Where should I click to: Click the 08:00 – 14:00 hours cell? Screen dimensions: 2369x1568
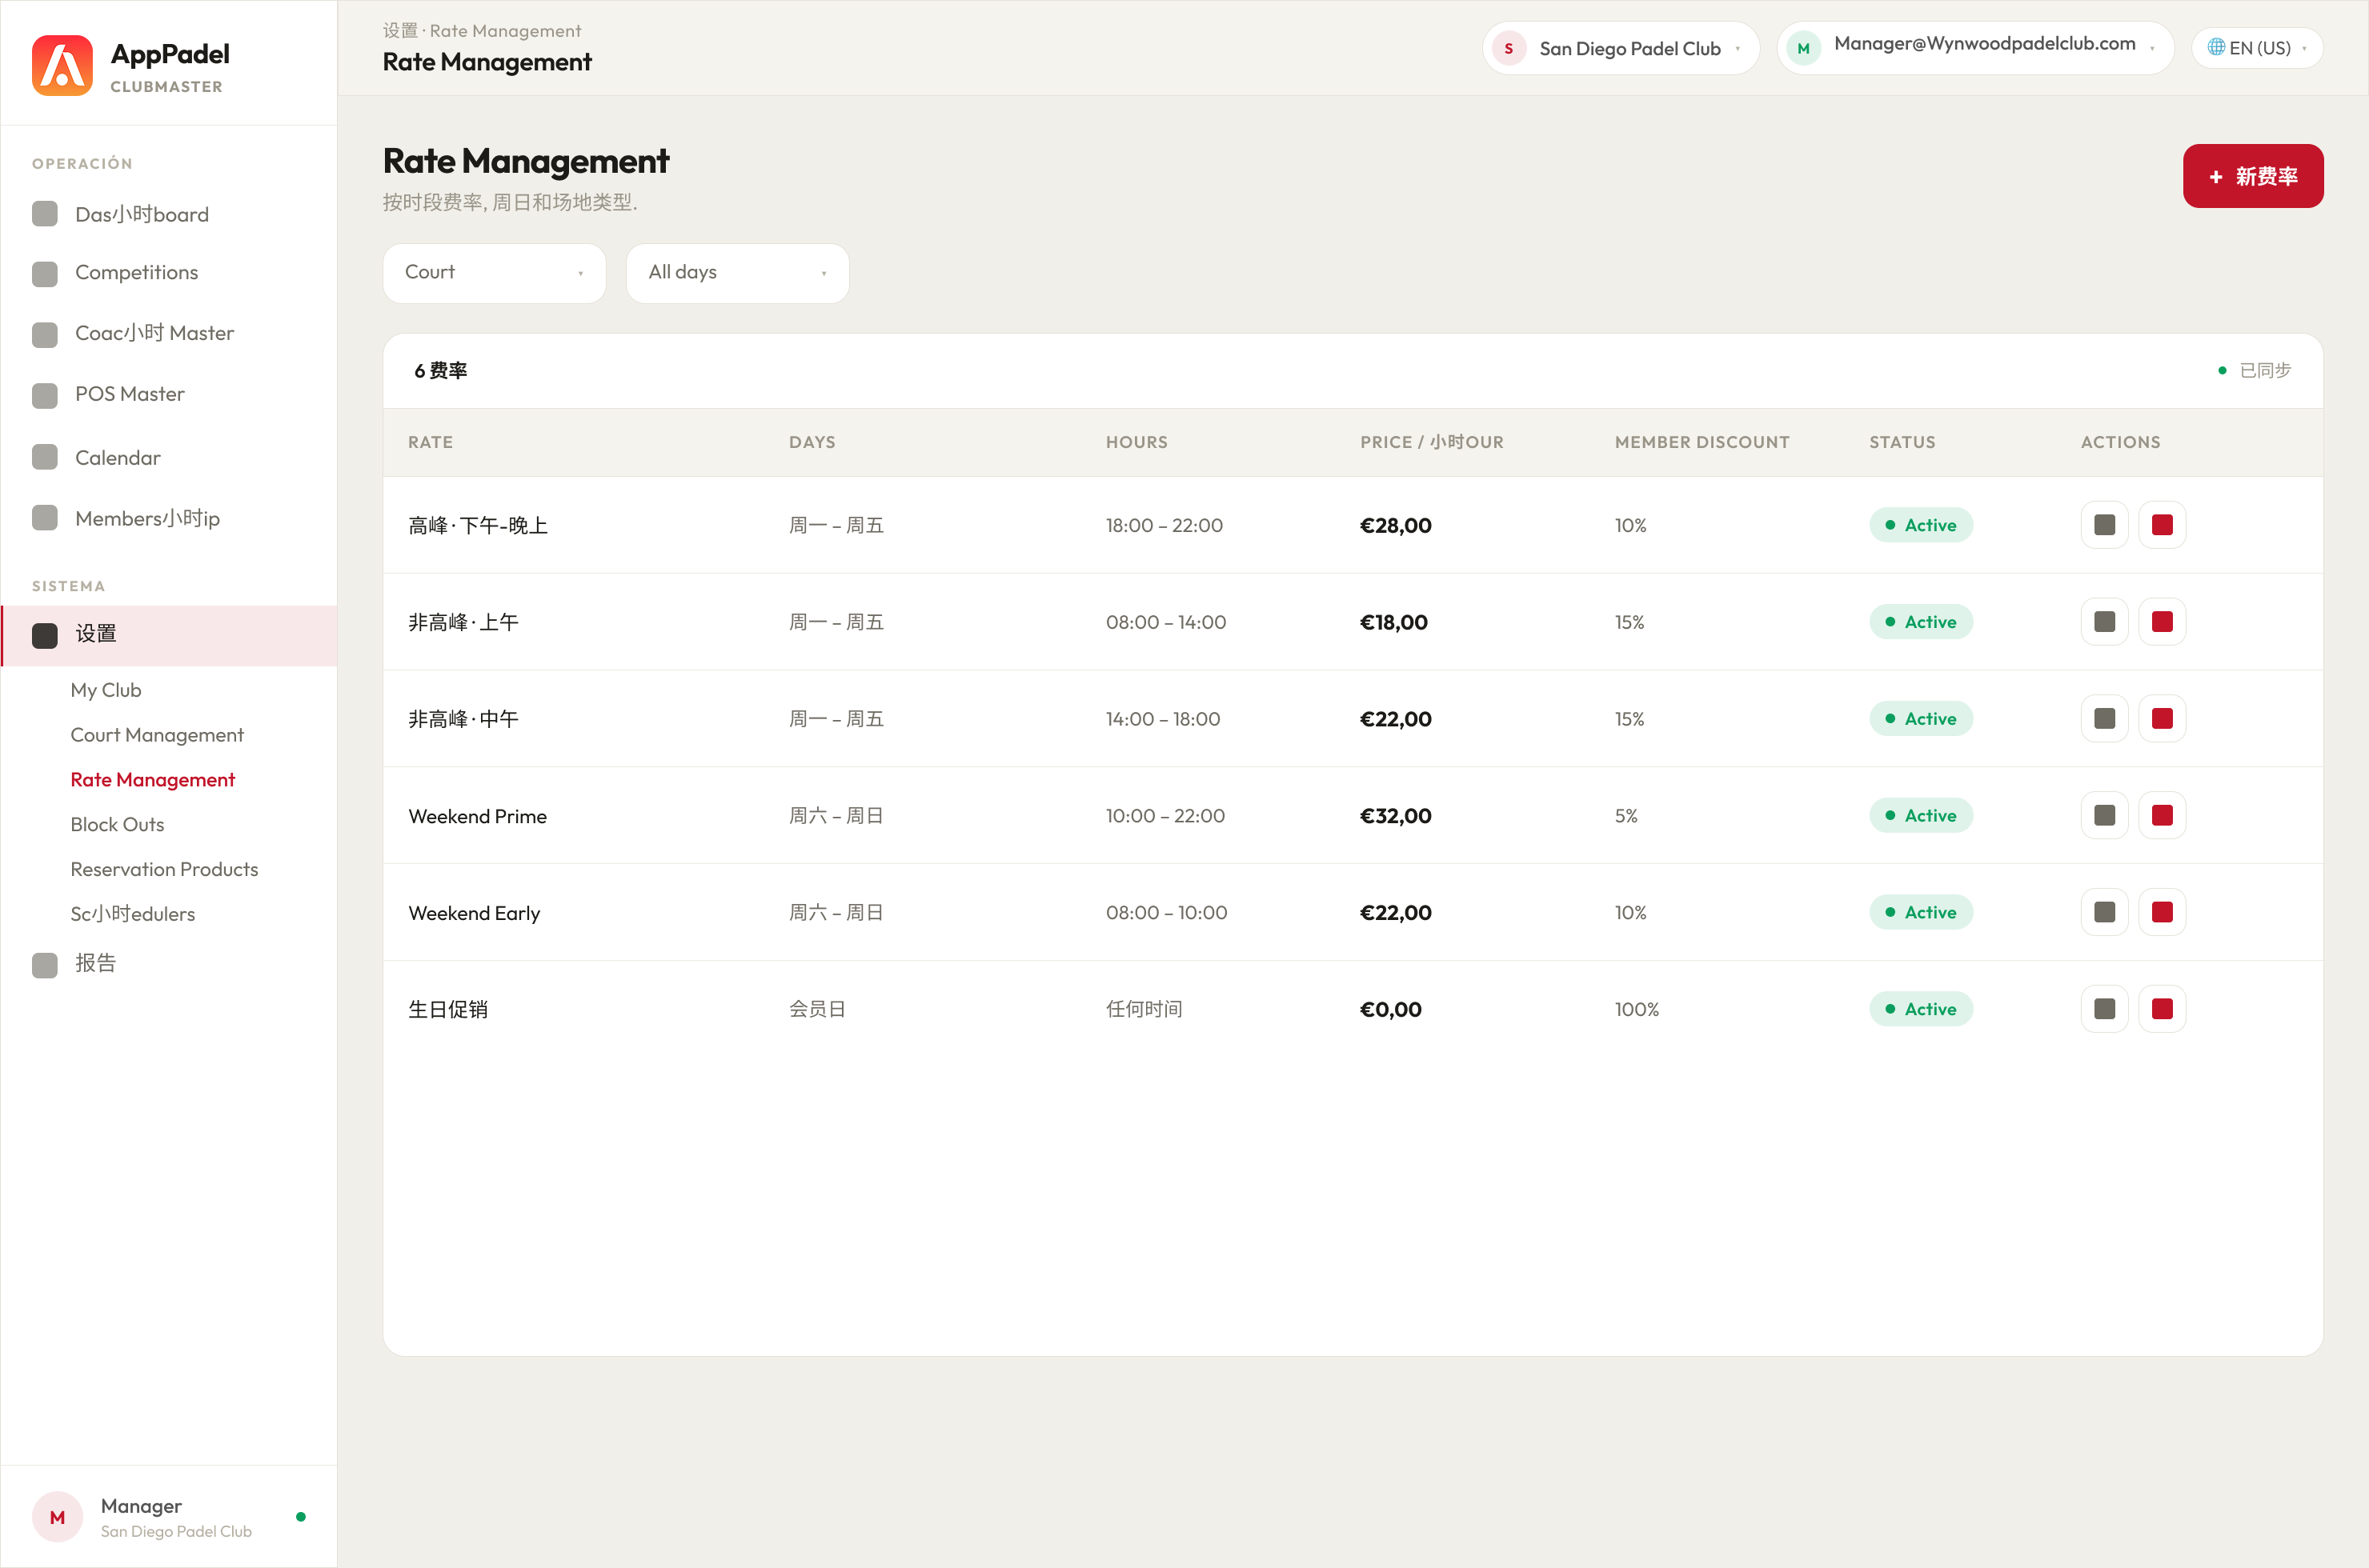pos(1165,622)
